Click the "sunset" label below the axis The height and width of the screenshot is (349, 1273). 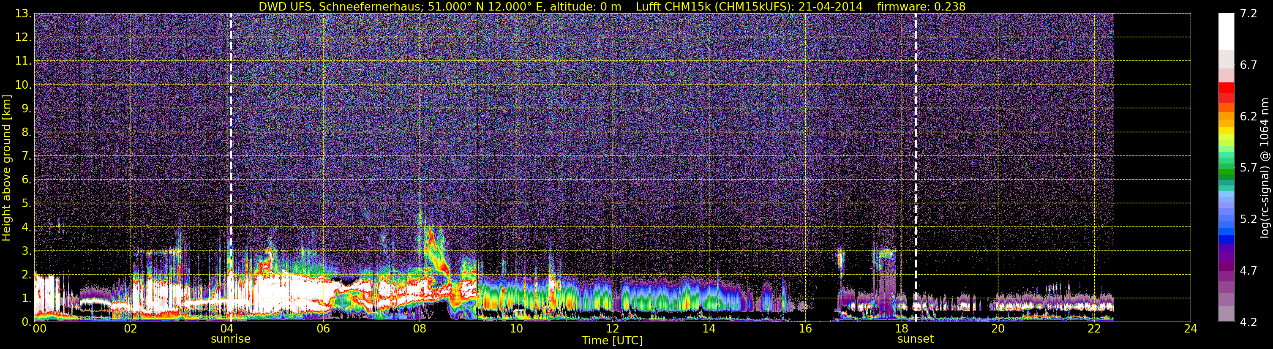916,339
